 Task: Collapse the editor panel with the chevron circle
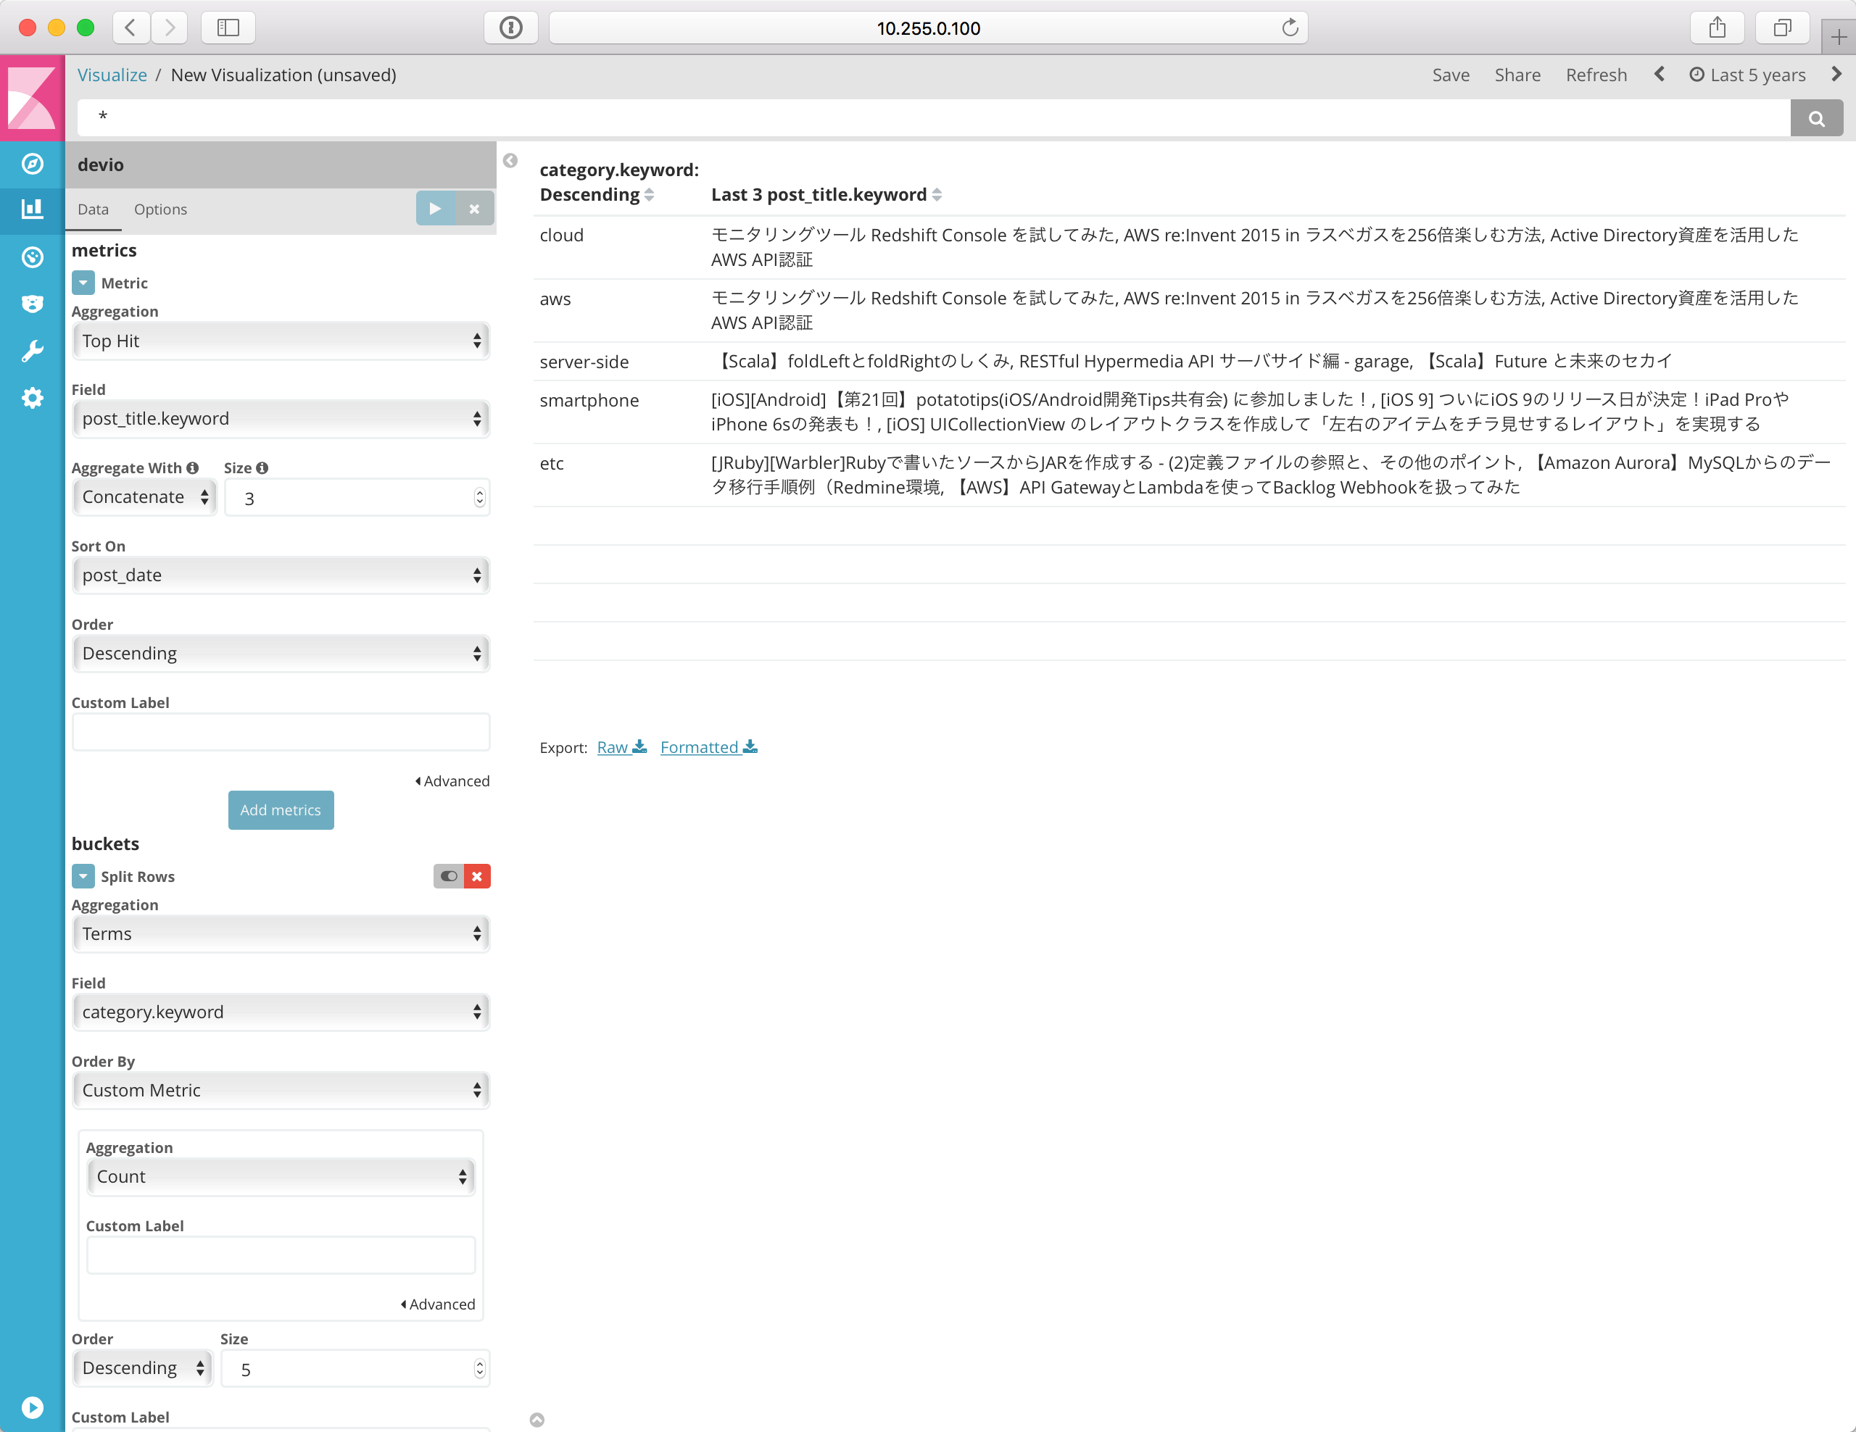tap(510, 161)
